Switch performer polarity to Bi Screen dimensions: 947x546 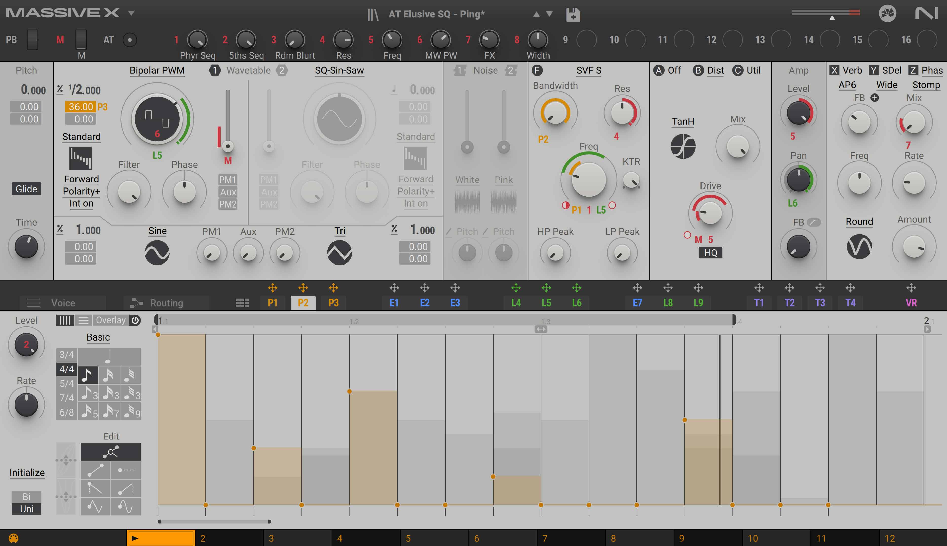click(26, 497)
